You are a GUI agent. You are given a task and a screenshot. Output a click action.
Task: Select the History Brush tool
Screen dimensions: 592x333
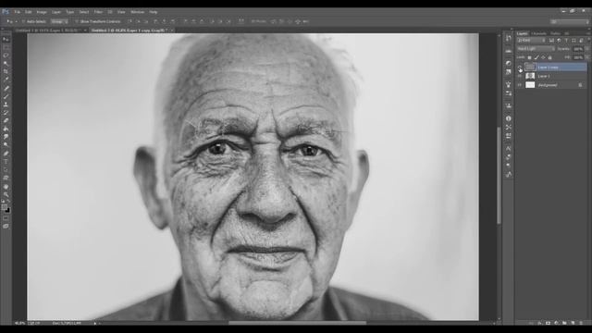point(6,113)
